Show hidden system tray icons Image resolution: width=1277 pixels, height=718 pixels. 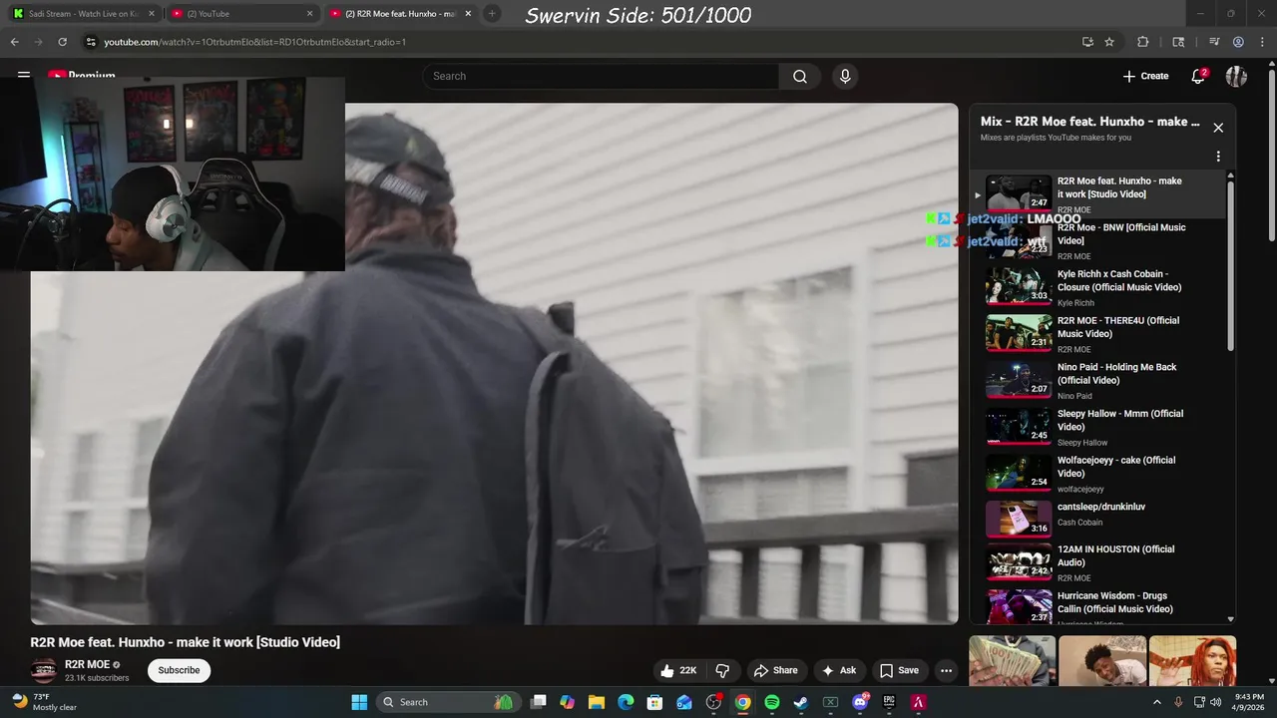(x=1157, y=702)
